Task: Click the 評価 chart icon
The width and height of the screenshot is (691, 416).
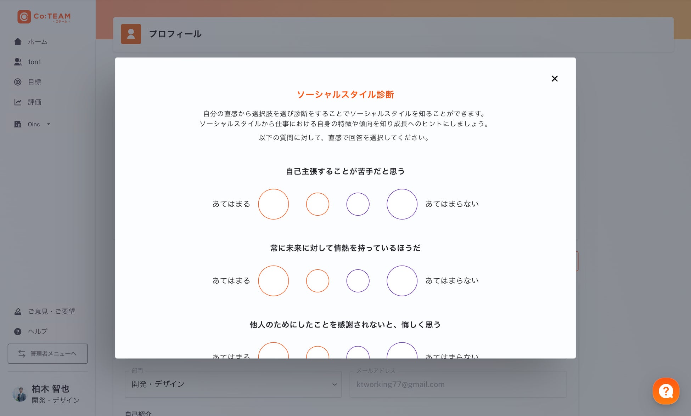Action: (x=18, y=102)
